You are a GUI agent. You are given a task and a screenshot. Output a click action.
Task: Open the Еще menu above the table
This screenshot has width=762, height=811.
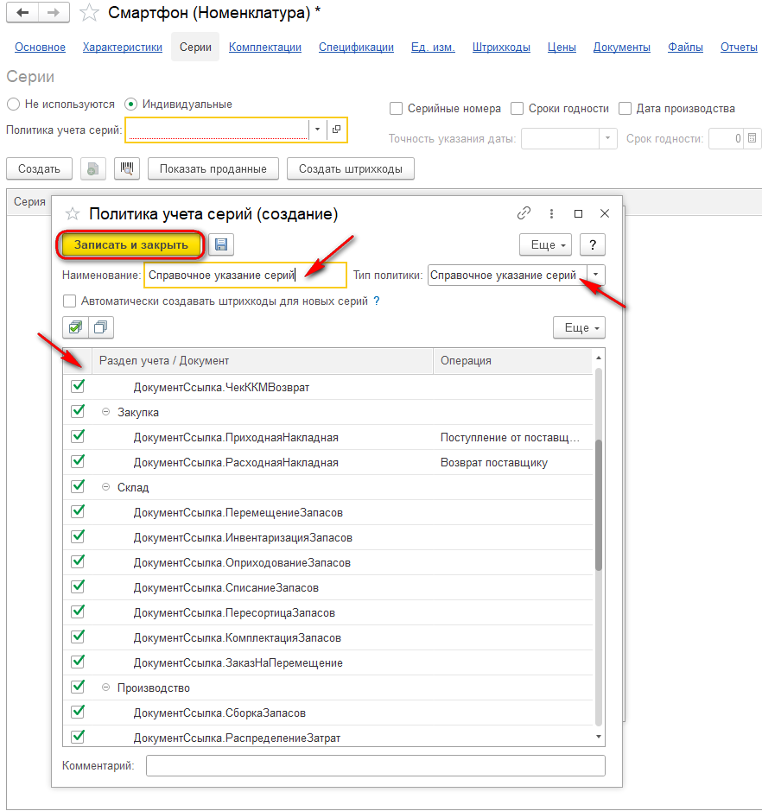(x=579, y=327)
